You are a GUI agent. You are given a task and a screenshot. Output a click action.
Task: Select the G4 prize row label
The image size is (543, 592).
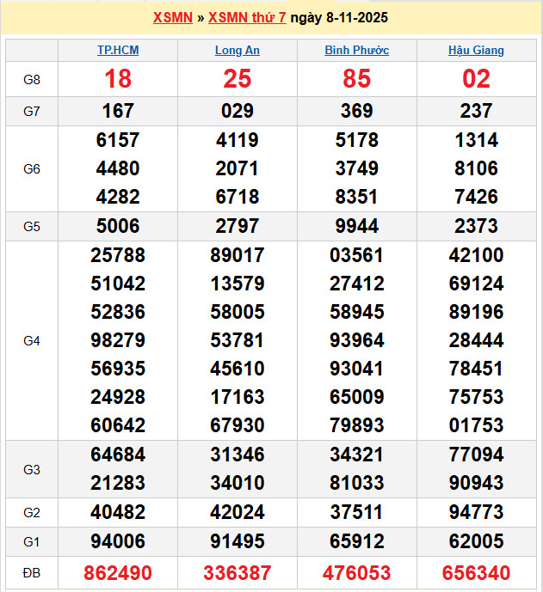(x=32, y=341)
